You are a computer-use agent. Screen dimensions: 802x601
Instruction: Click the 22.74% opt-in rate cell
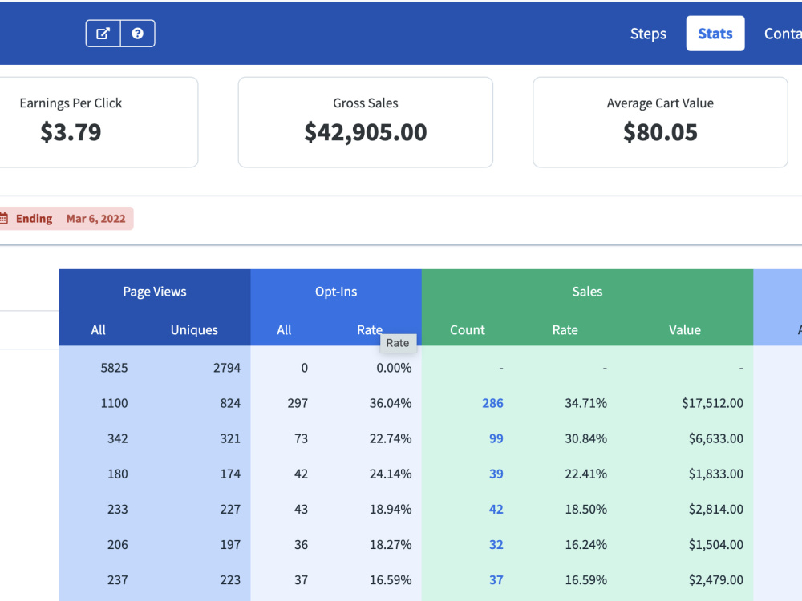(391, 438)
